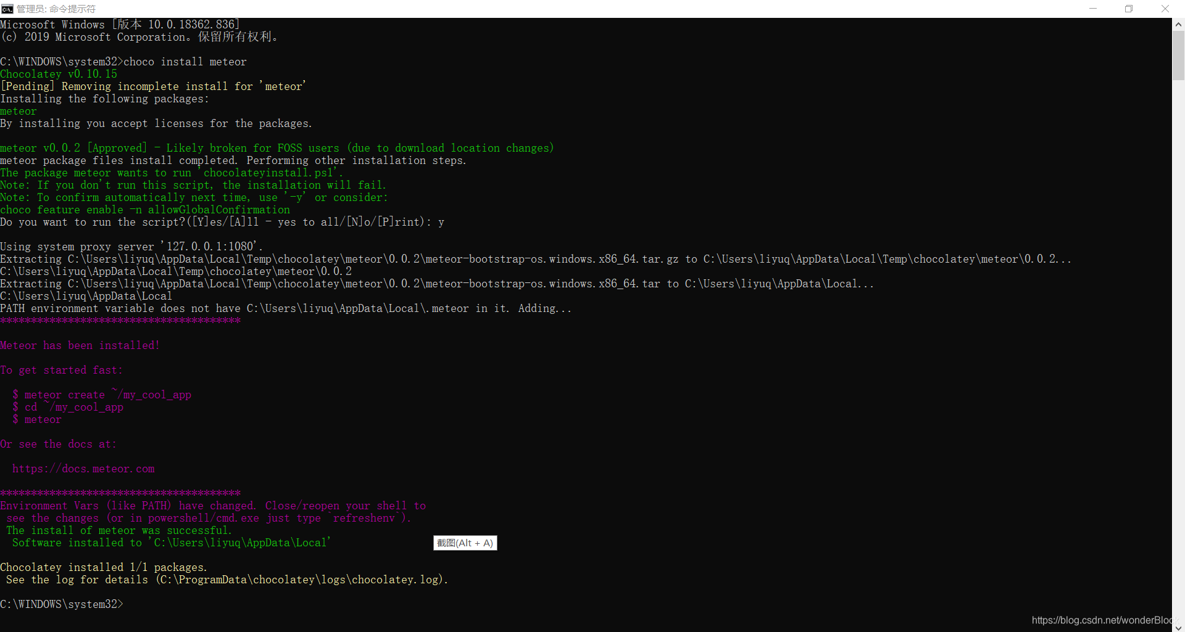Click 'PATH environment variable does not have' line
Image resolution: width=1185 pixels, height=632 pixels.
click(x=286, y=308)
